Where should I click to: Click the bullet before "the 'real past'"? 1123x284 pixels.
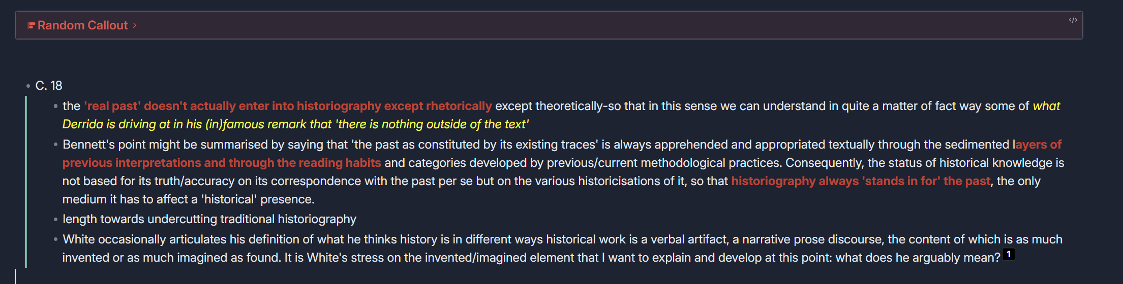click(55, 106)
